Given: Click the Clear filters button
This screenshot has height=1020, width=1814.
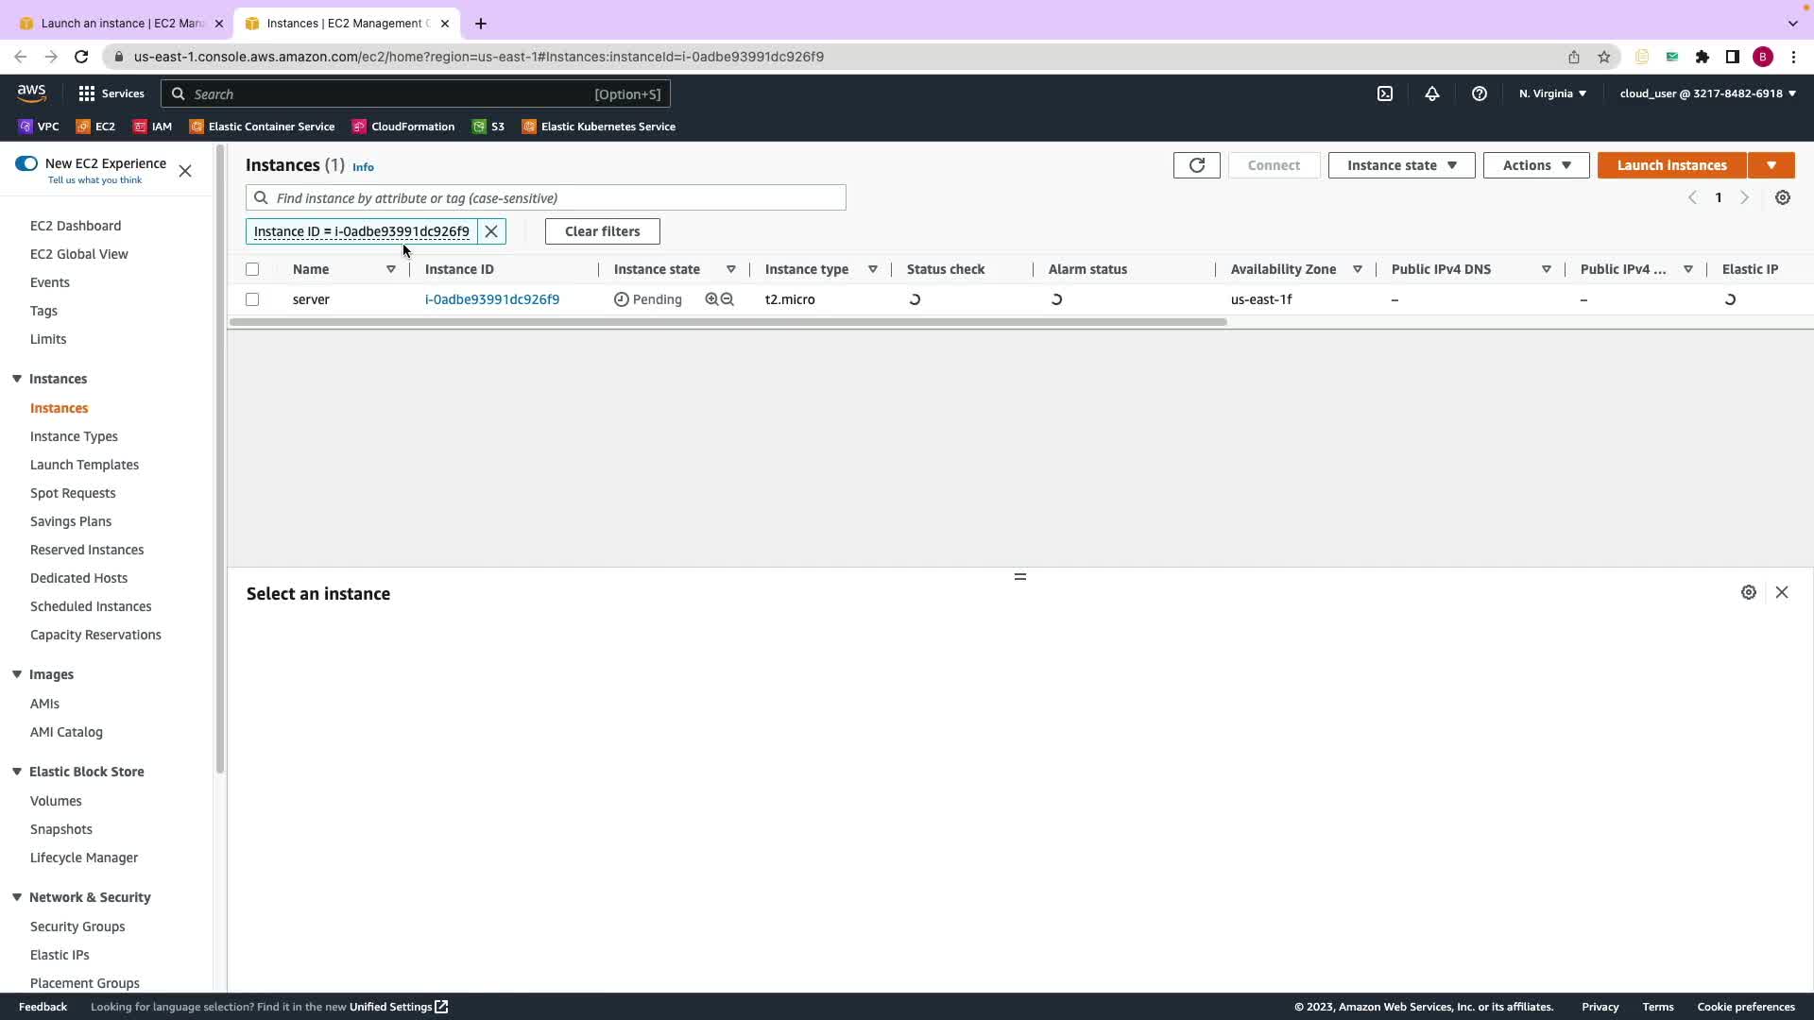Looking at the screenshot, I should [x=602, y=231].
